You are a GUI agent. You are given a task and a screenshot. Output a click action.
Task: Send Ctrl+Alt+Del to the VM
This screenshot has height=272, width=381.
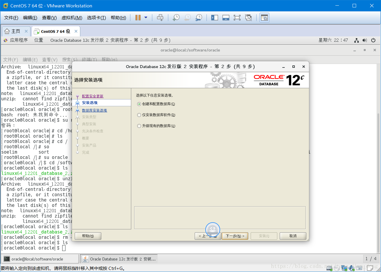160,18
